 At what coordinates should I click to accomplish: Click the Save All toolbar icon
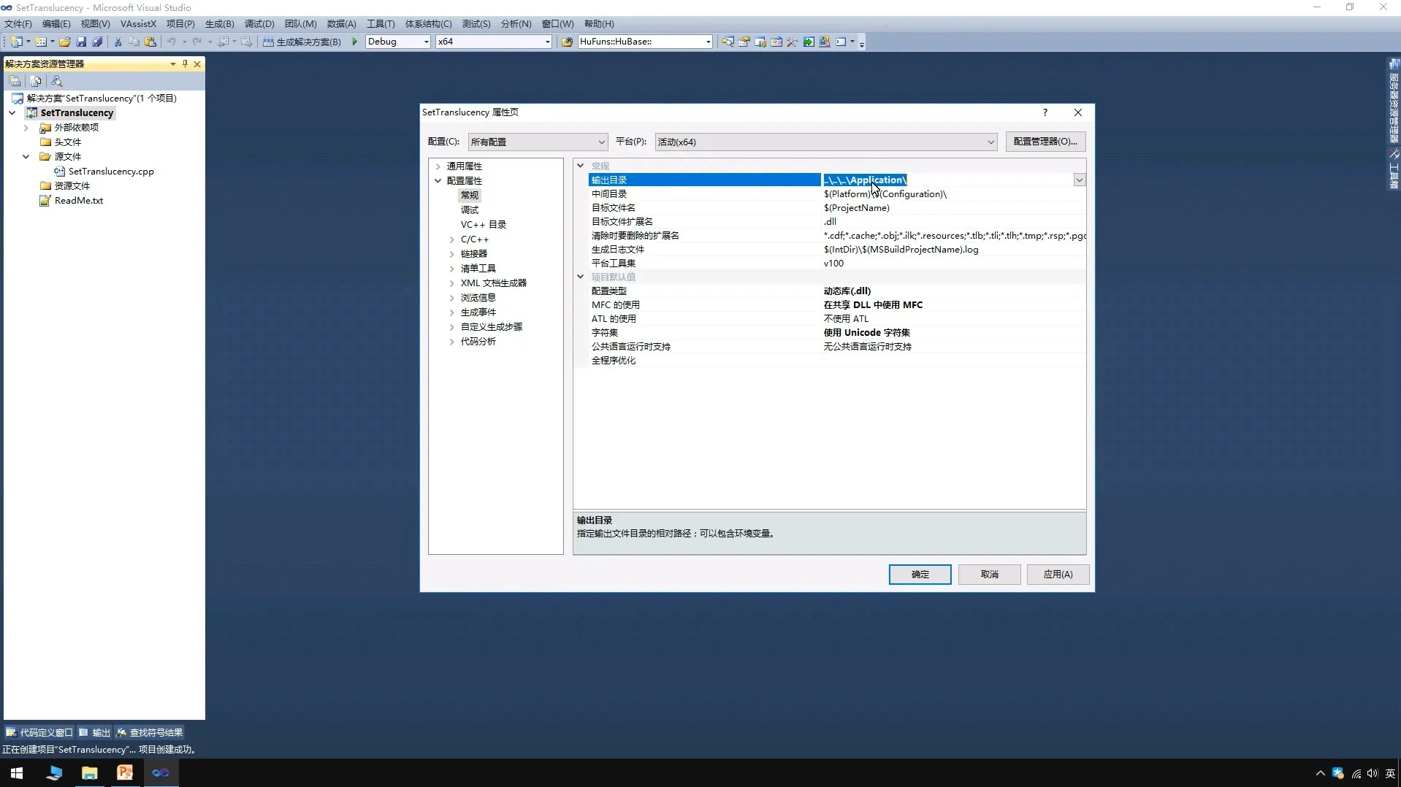[x=97, y=42]
